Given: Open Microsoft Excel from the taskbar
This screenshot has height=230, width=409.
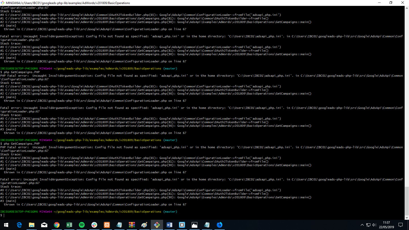Looking at the screenshot, I should pos(69,225).
